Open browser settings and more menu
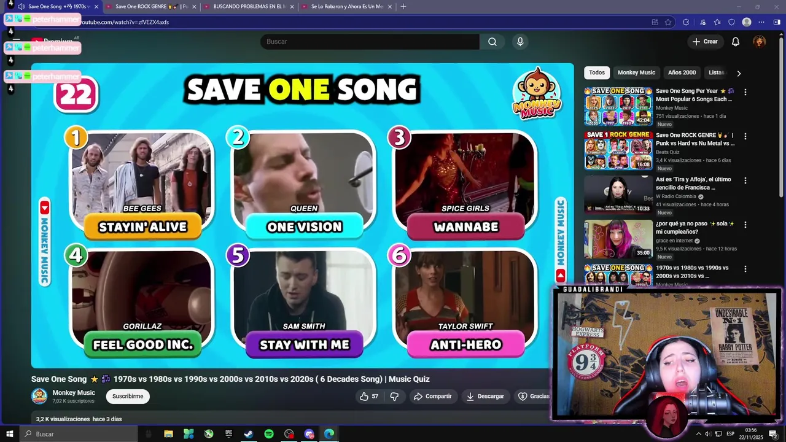 (761, 22)
